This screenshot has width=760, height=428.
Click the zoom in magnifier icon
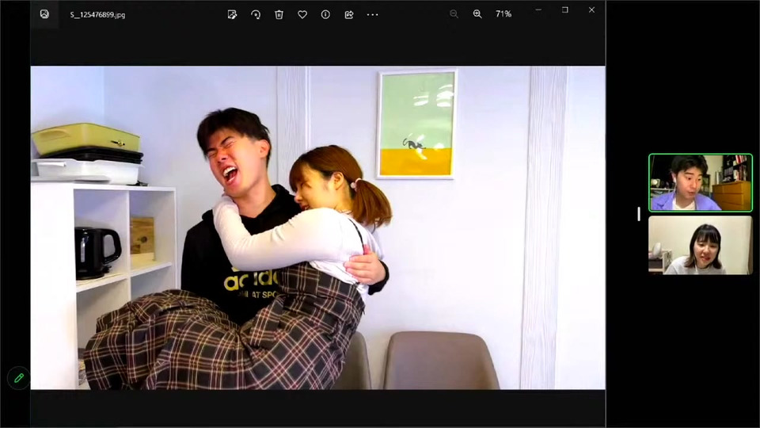pos(477,14)
